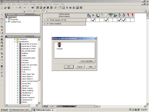Select Military Buildings library item
This screenshot has height=112, width=149.
28,91
